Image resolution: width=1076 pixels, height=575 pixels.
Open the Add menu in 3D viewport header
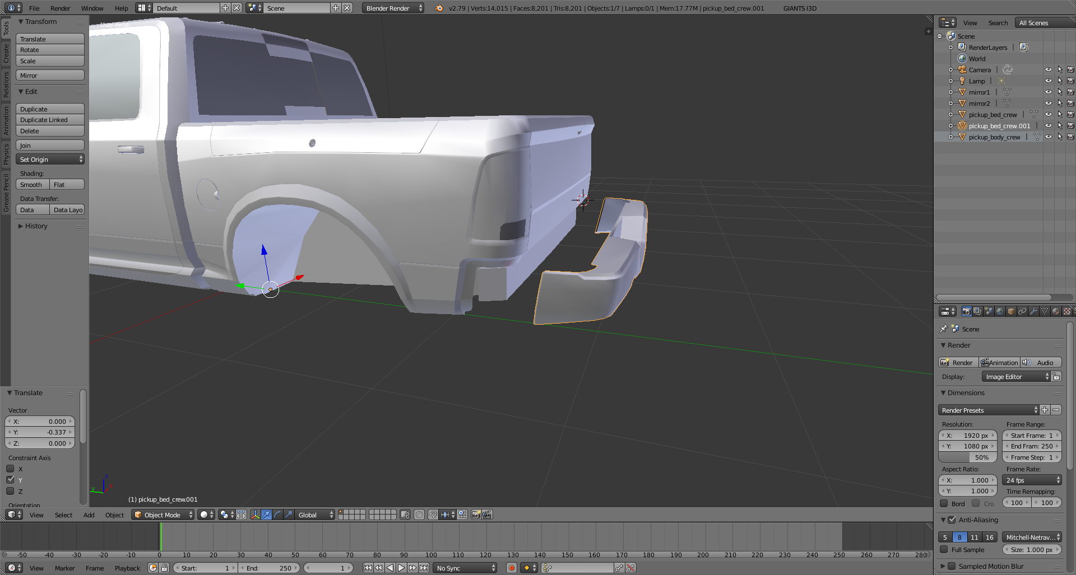click(x=89, y=515)
